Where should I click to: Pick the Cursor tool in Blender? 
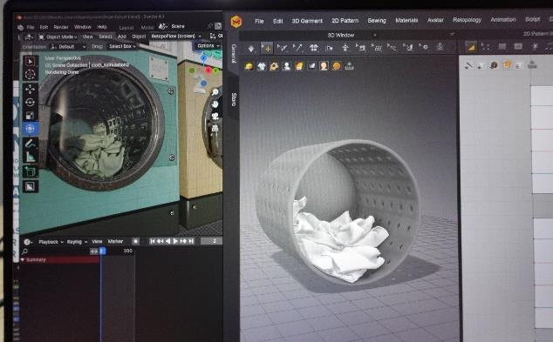(x=30, y=75)
